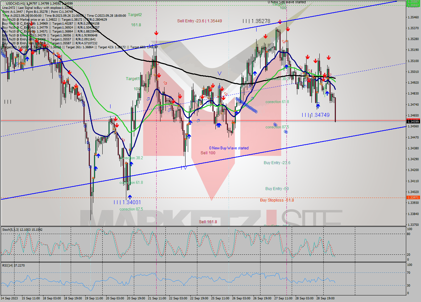Click the 'Sell 161.8' label
This screenshot has width=421, height=302.
tap(208, 222)
